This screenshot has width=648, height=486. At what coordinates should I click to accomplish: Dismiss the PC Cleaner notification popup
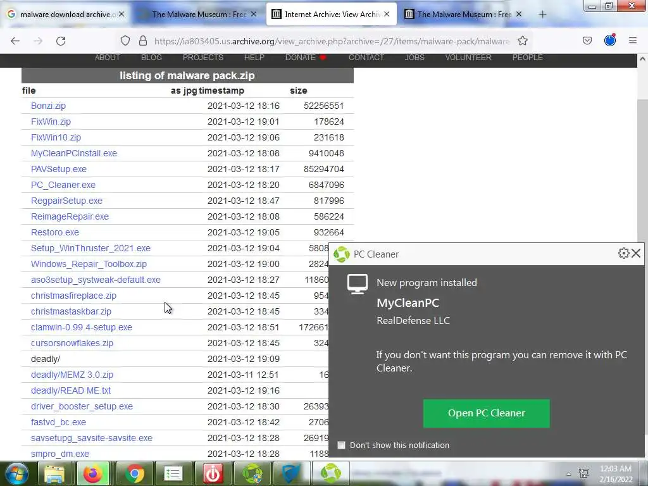click(x=636, y=253)
